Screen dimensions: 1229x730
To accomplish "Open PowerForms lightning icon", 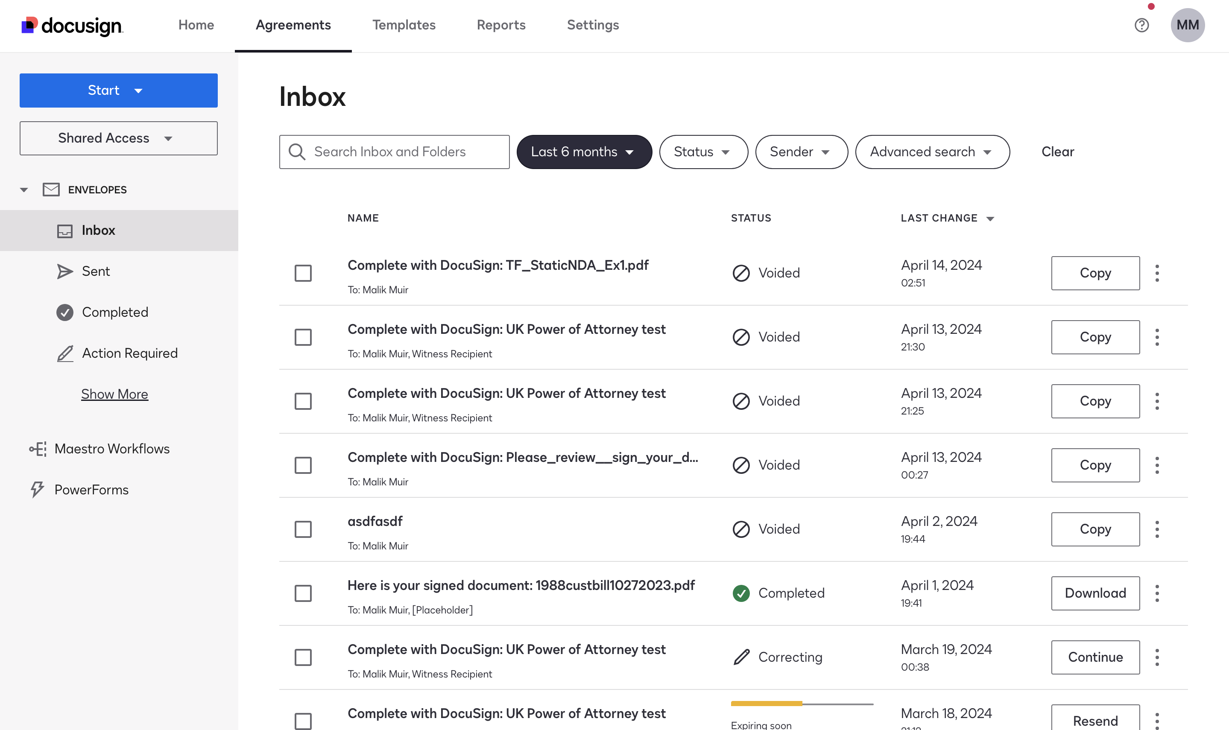I will (x=37, y=490).
